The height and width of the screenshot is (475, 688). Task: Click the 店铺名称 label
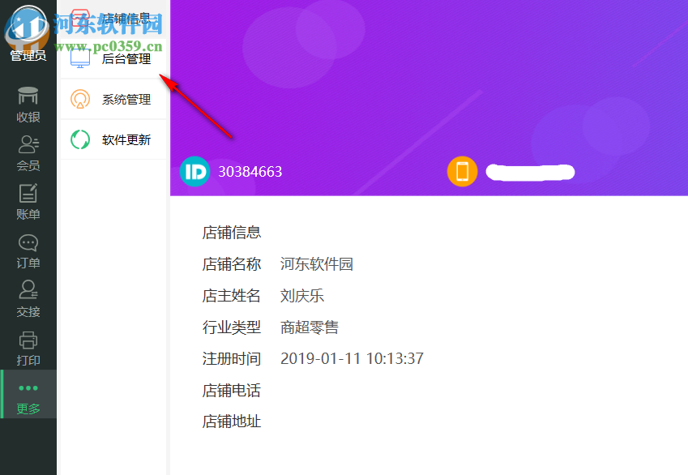pyautogui.click(x=231, y=264)
